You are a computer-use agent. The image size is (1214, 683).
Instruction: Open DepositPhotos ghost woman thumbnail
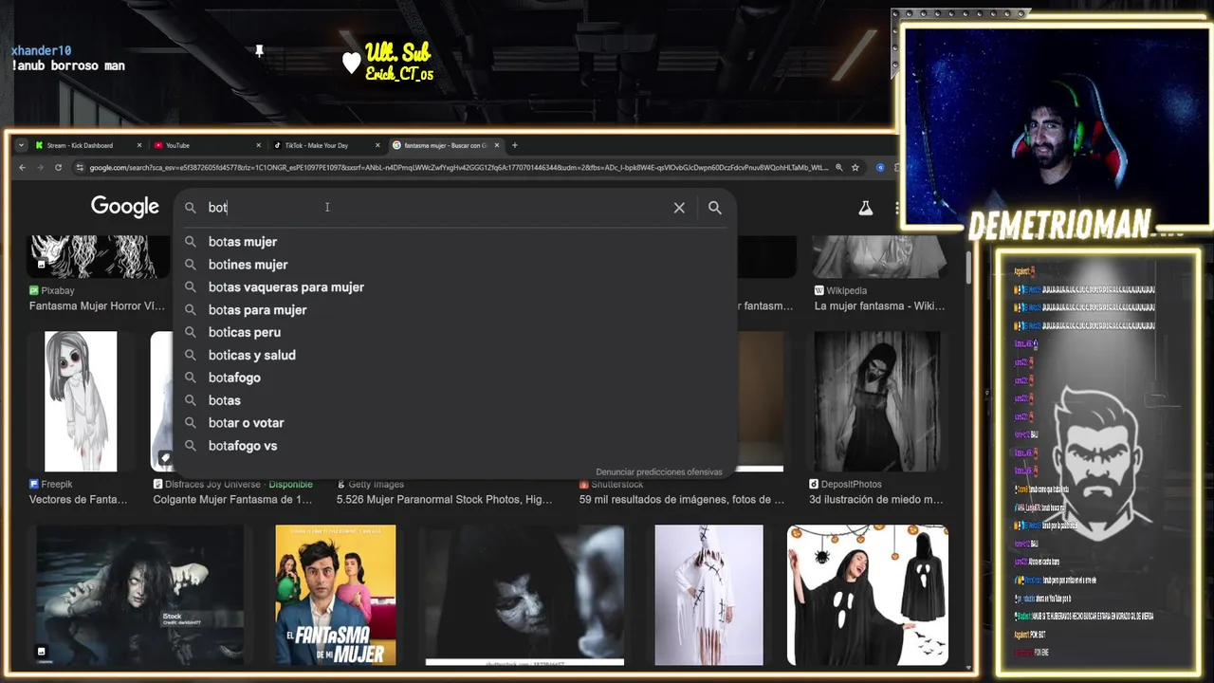[877, 401]
